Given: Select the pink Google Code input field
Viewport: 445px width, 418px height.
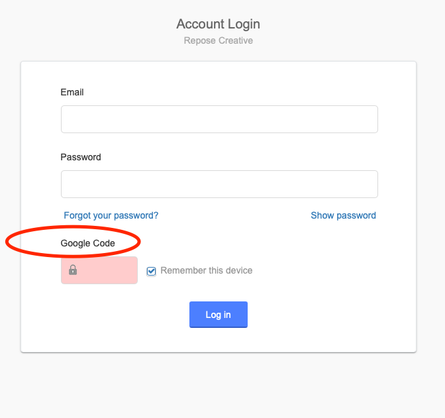Looking at the screenshot, I should [106, 270].
